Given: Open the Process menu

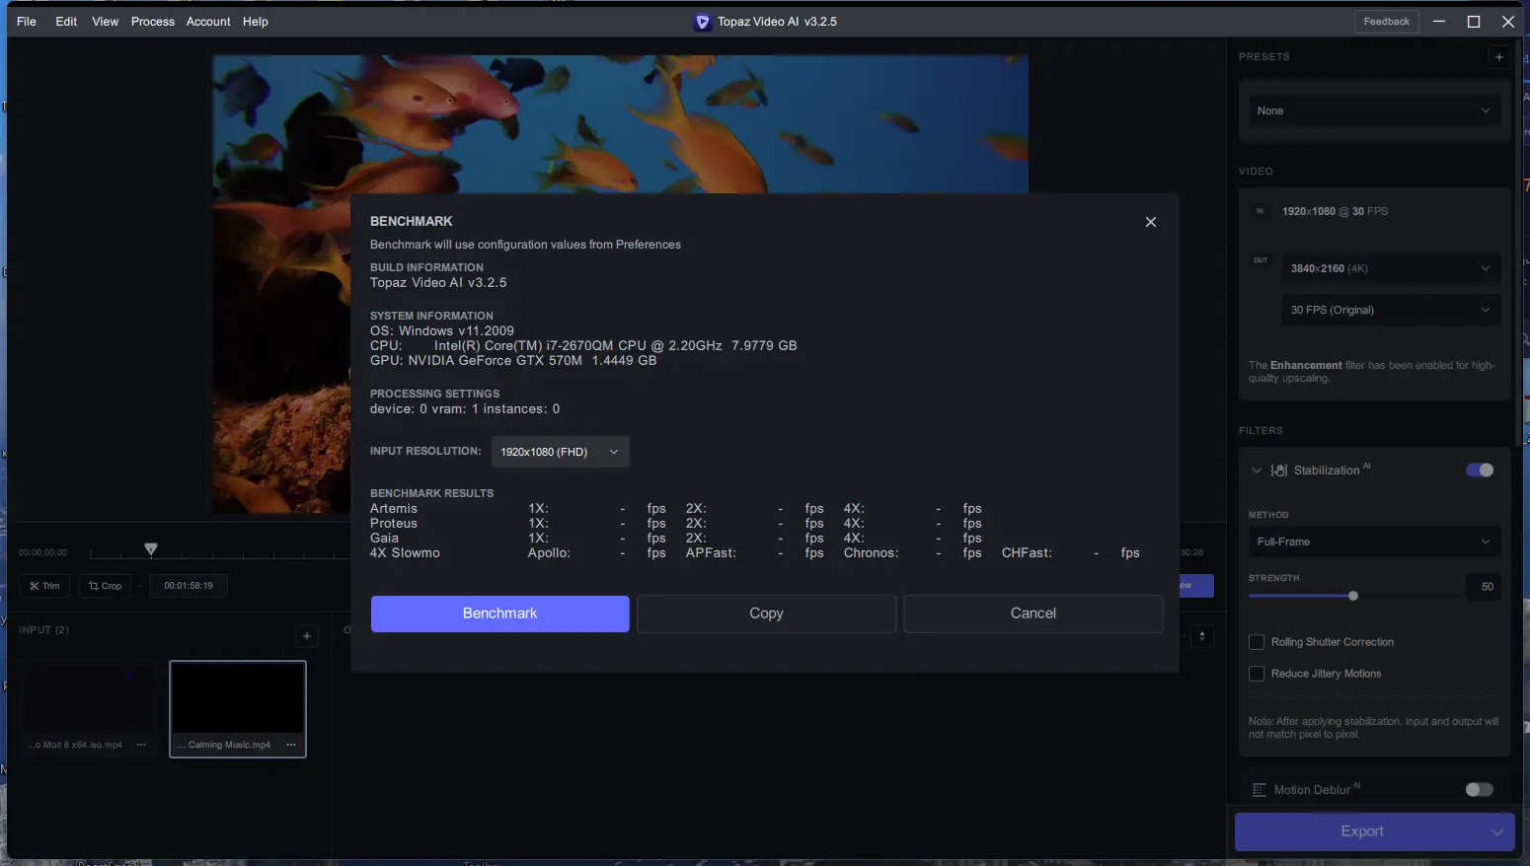Looking at the screenshot, I should pyautogui.click(x=153, y=22).
